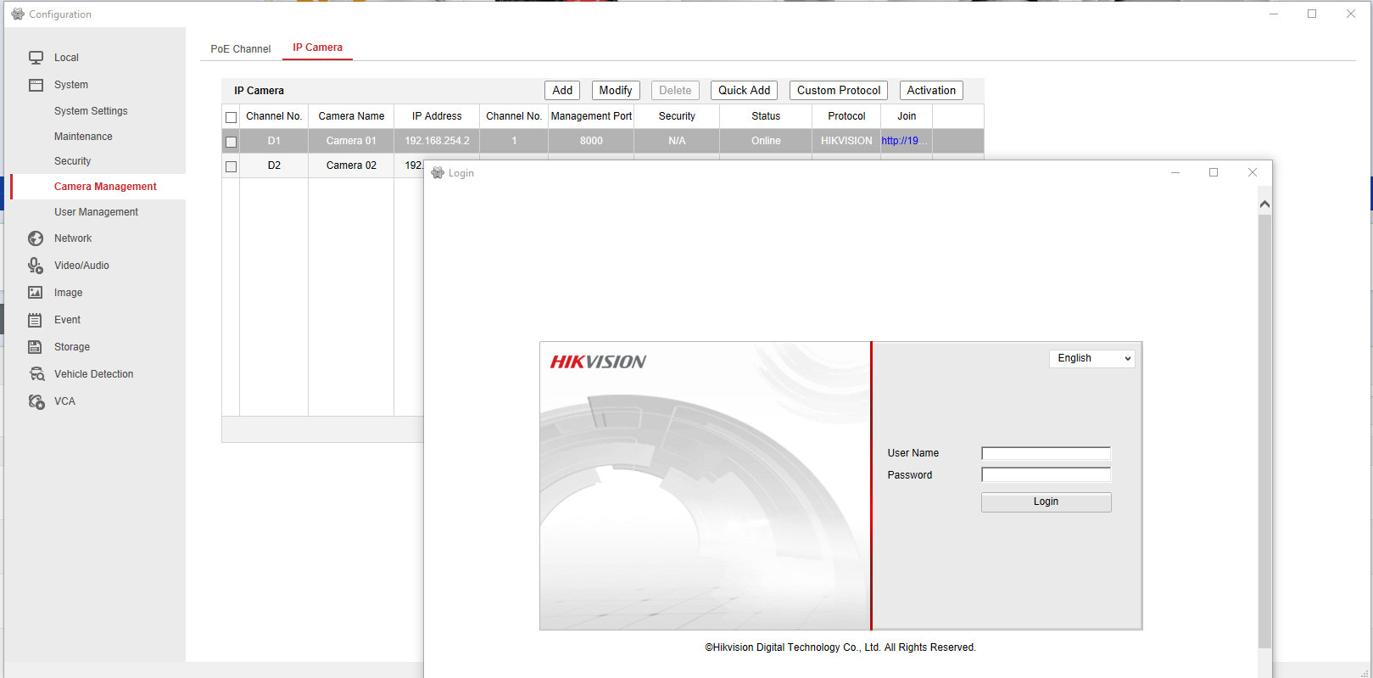The width and height of the screenshot is (1373, 678).
Task: Open Custom Protocol button
Action: 839,91
